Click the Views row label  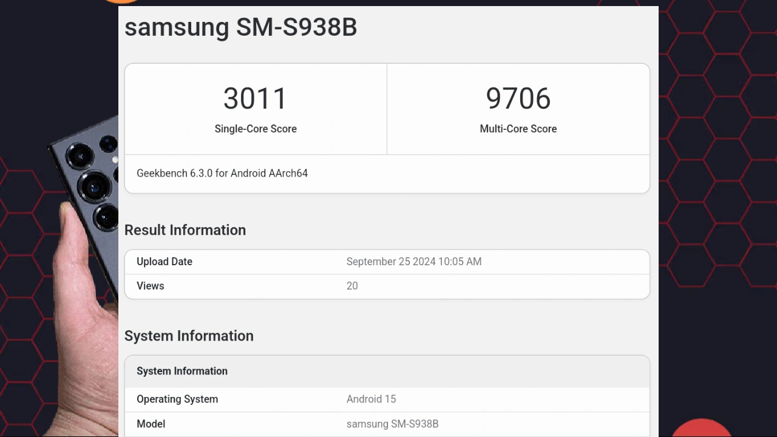(x=151, y=286)
